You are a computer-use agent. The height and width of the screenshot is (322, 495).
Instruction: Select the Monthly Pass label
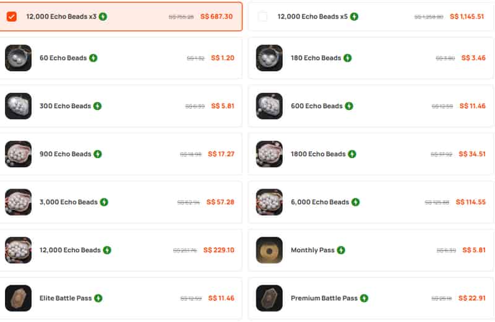[312, 250]
